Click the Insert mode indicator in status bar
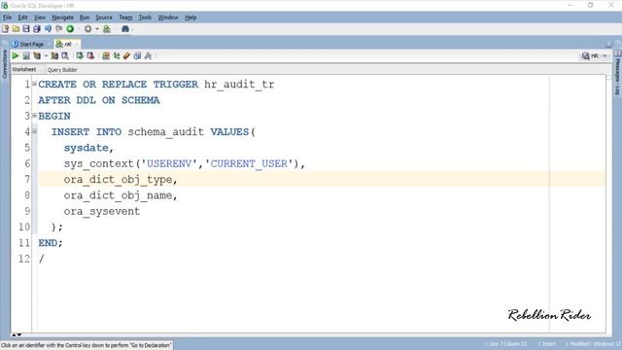 coord(548,344)
